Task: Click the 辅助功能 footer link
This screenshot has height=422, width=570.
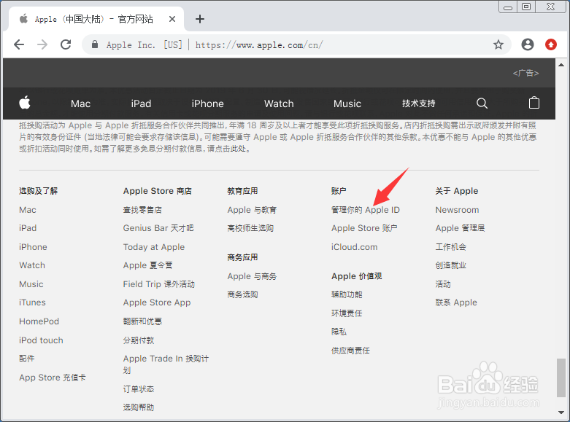Action: click(x=347, y=294)
